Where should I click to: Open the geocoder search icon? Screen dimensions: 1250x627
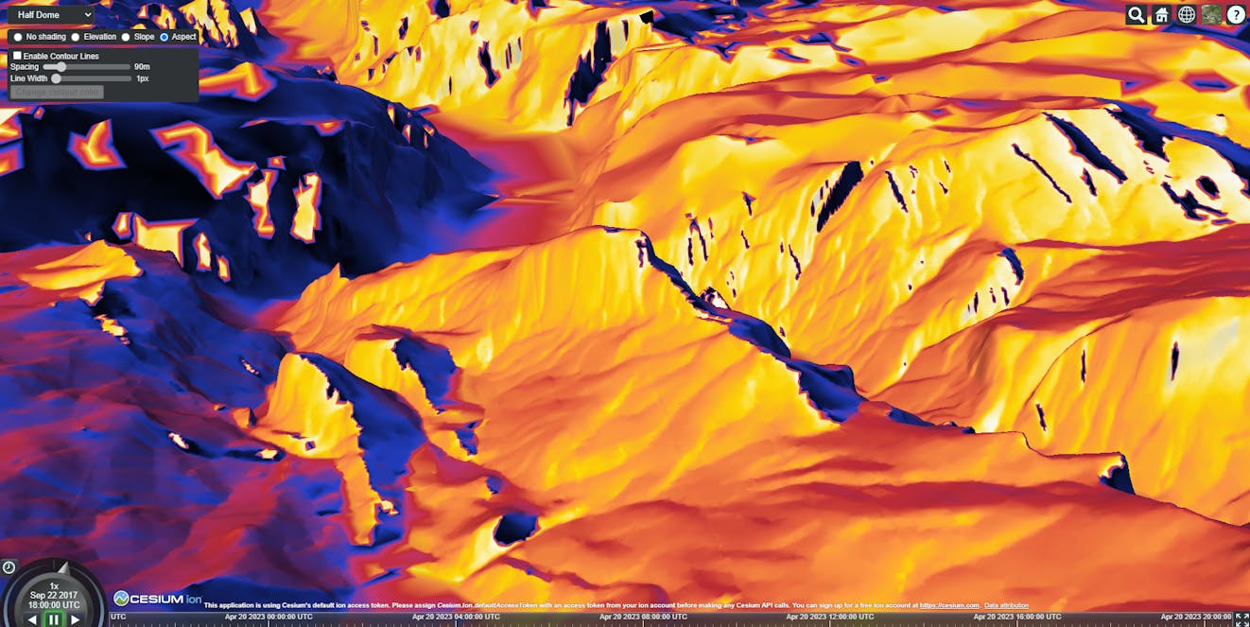pos(1137,14)
